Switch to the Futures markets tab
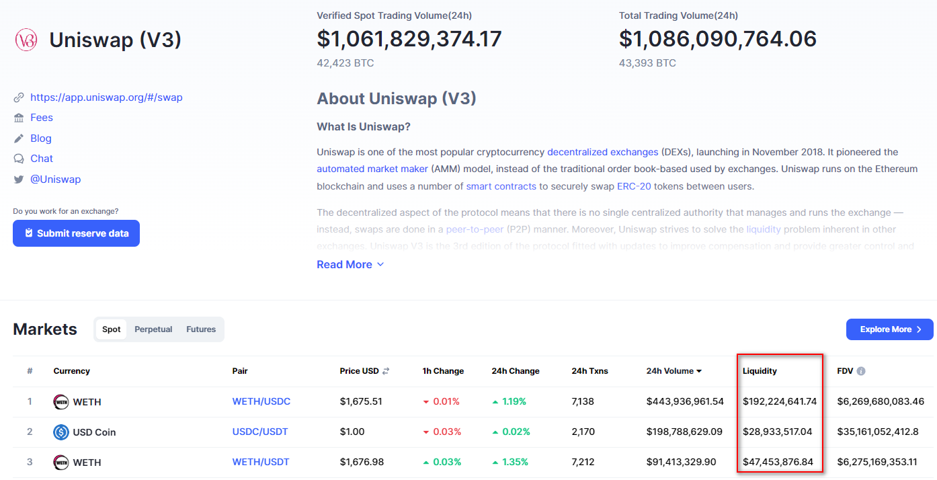 click(201, 329)
